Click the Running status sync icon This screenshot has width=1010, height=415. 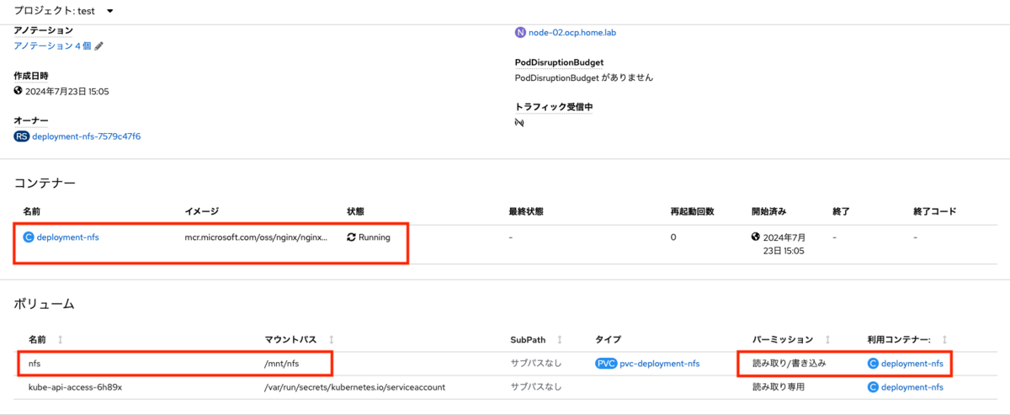pos(352,237)
